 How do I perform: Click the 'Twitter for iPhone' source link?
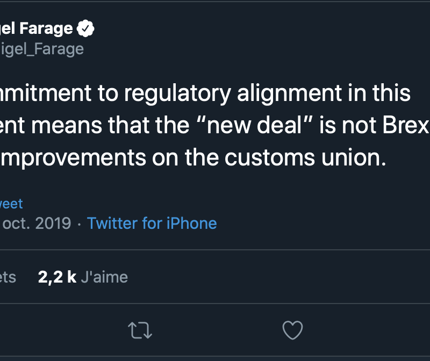(x=152, y=223)
